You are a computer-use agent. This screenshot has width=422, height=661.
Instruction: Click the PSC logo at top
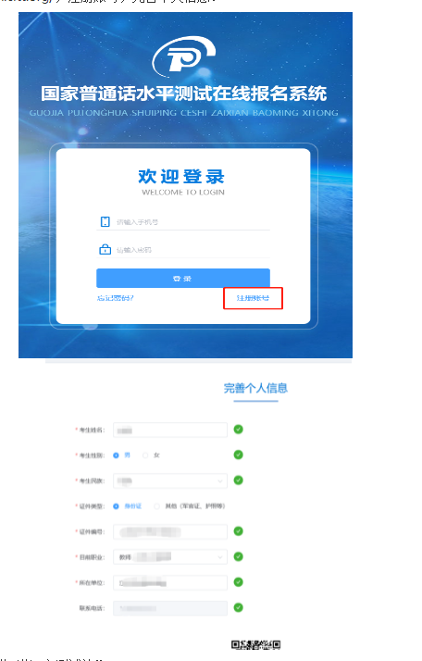tap(184, 56)
